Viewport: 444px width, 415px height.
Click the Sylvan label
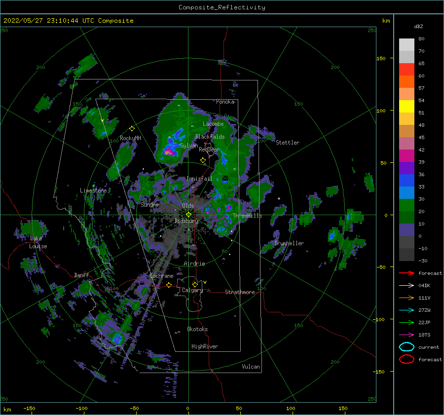189,146
